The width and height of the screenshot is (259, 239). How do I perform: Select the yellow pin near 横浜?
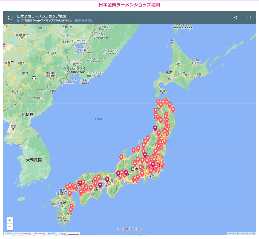point(147,172)
